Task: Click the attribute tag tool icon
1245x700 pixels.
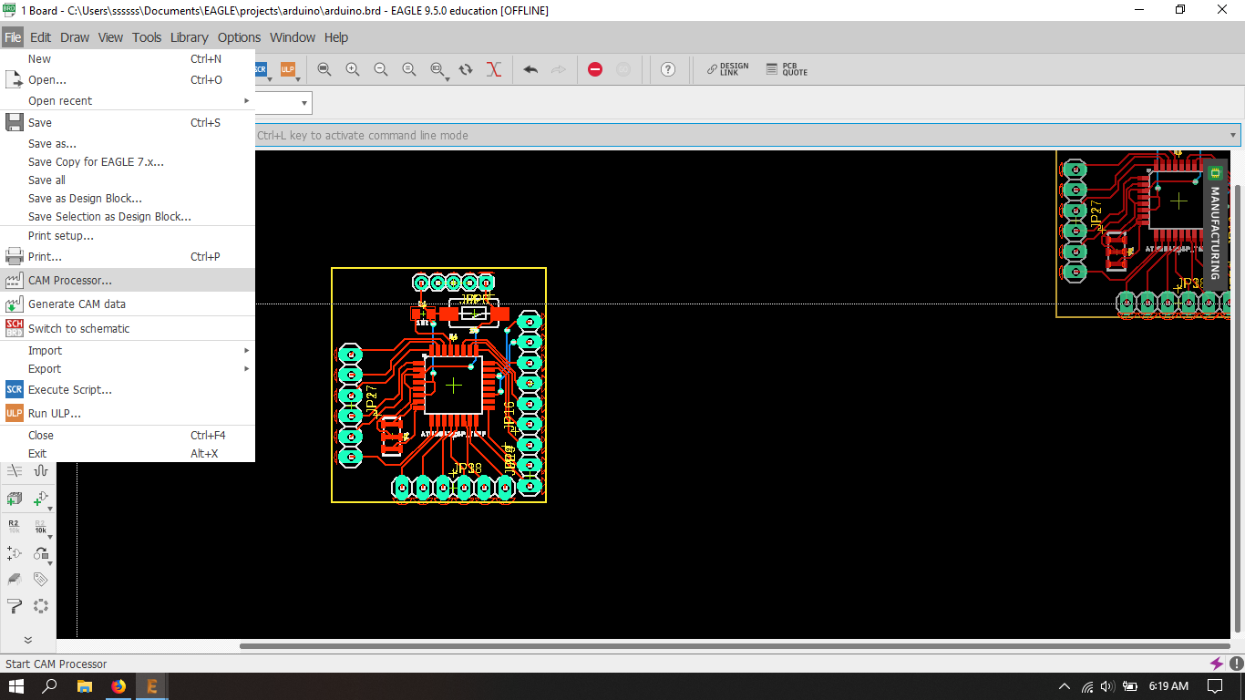Action: 41,579
